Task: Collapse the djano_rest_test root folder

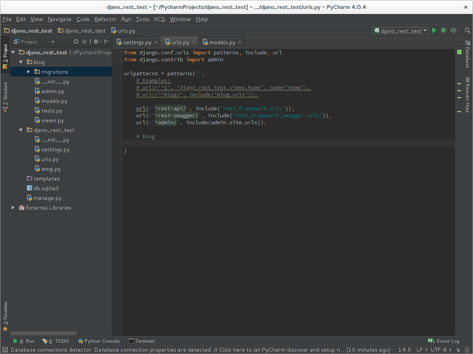Action: coord(13,53)
